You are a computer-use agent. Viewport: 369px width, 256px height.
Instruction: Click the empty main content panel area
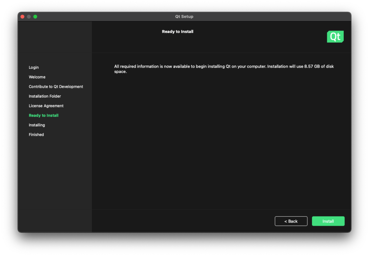click(x=221, y=144)
